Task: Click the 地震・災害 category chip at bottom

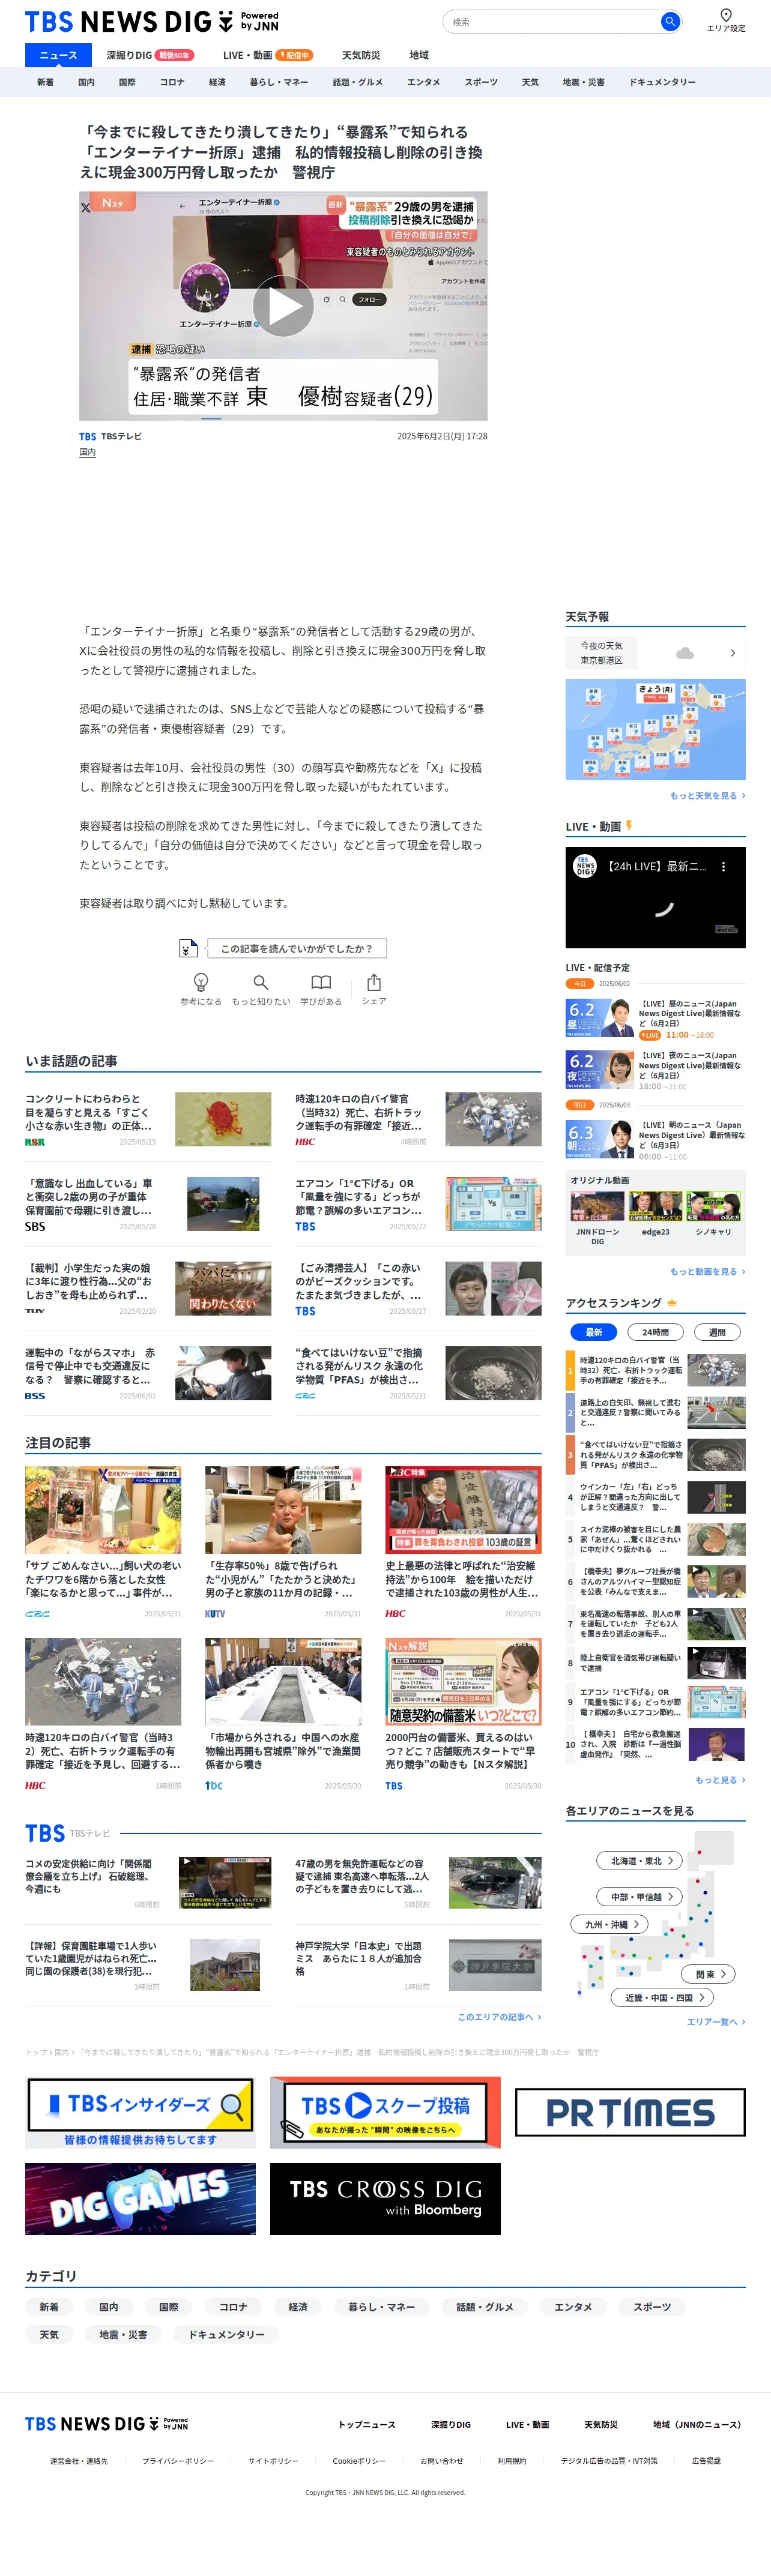Action: [x=123, y=2334]
